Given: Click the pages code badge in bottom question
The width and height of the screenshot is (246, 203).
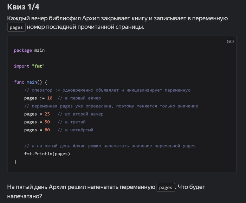Looking at the screenshot, I should click(166, 188).
